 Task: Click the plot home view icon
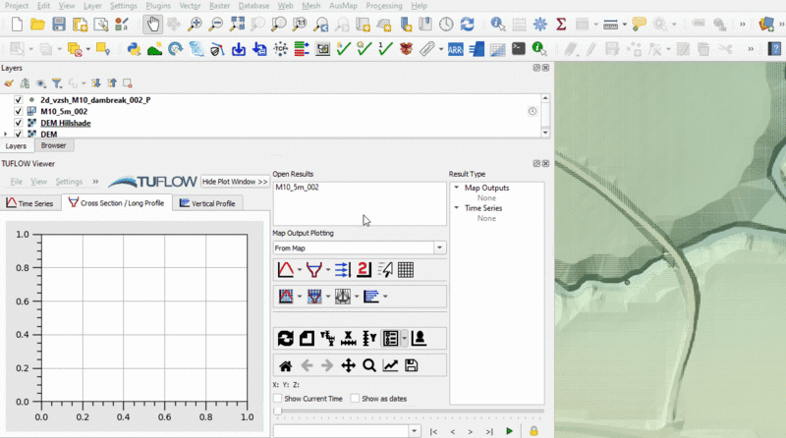285,365
